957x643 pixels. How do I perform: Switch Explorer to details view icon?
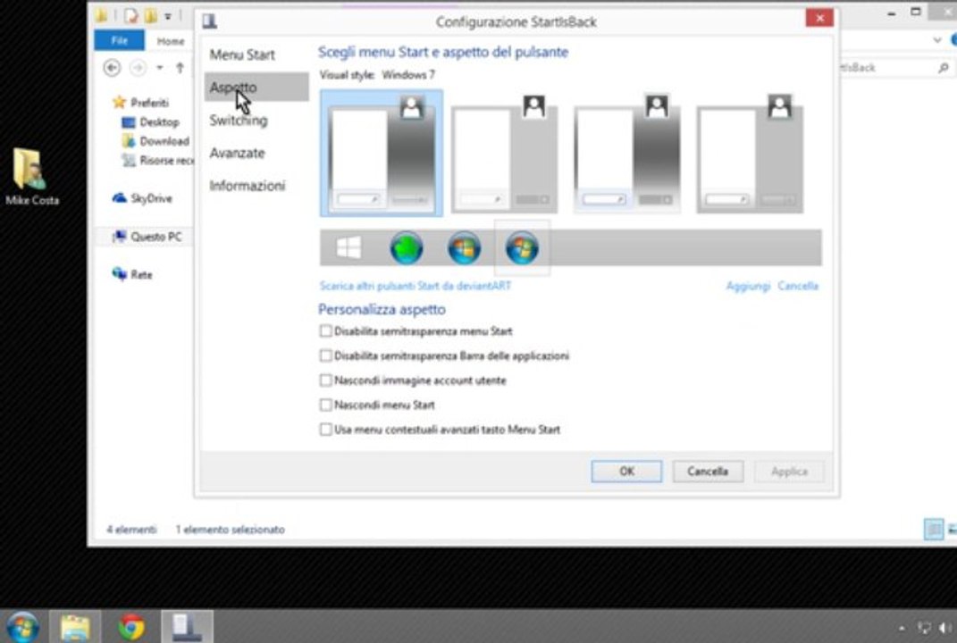(x=934, y=530)
